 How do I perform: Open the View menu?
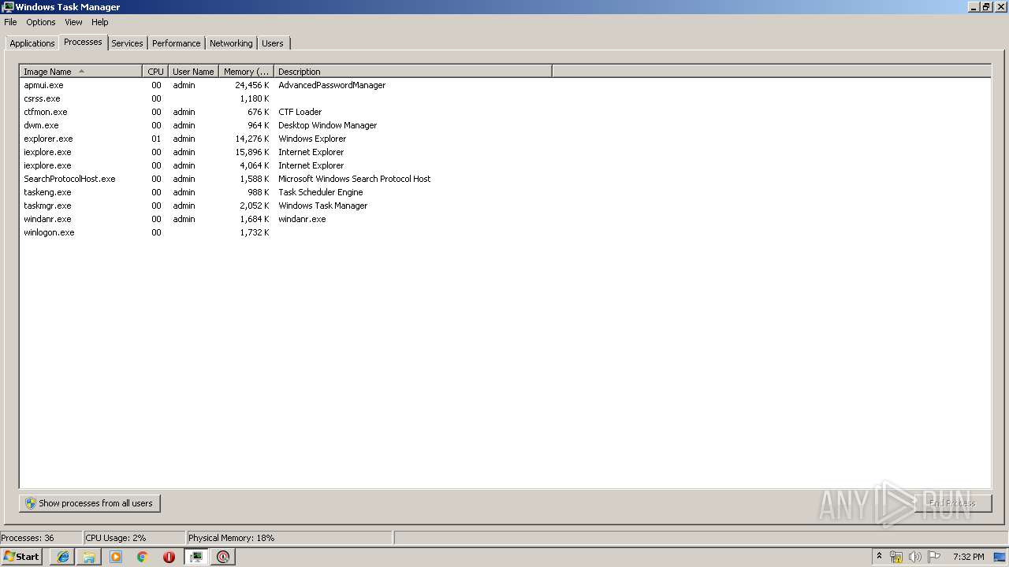(73, 22)
